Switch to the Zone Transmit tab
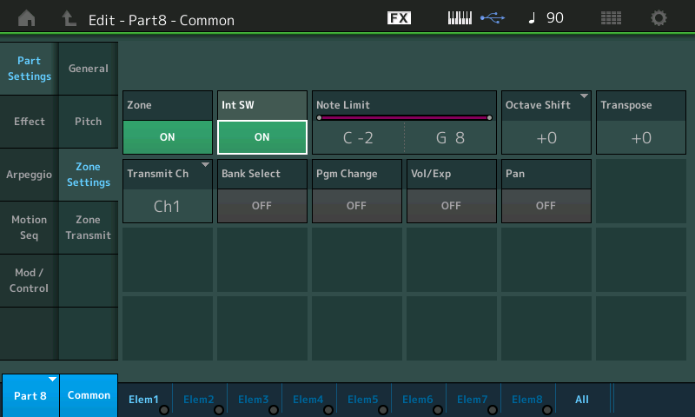The width and height of the screenshot is (695, 417). 88,228
